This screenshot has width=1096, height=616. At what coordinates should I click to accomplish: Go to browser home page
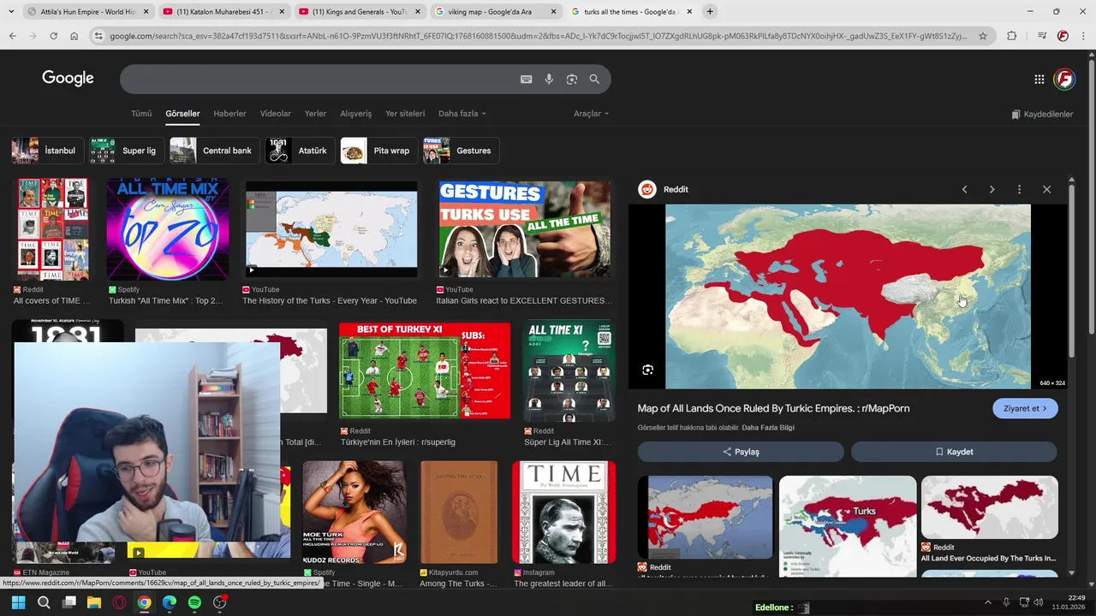(74, 36)
